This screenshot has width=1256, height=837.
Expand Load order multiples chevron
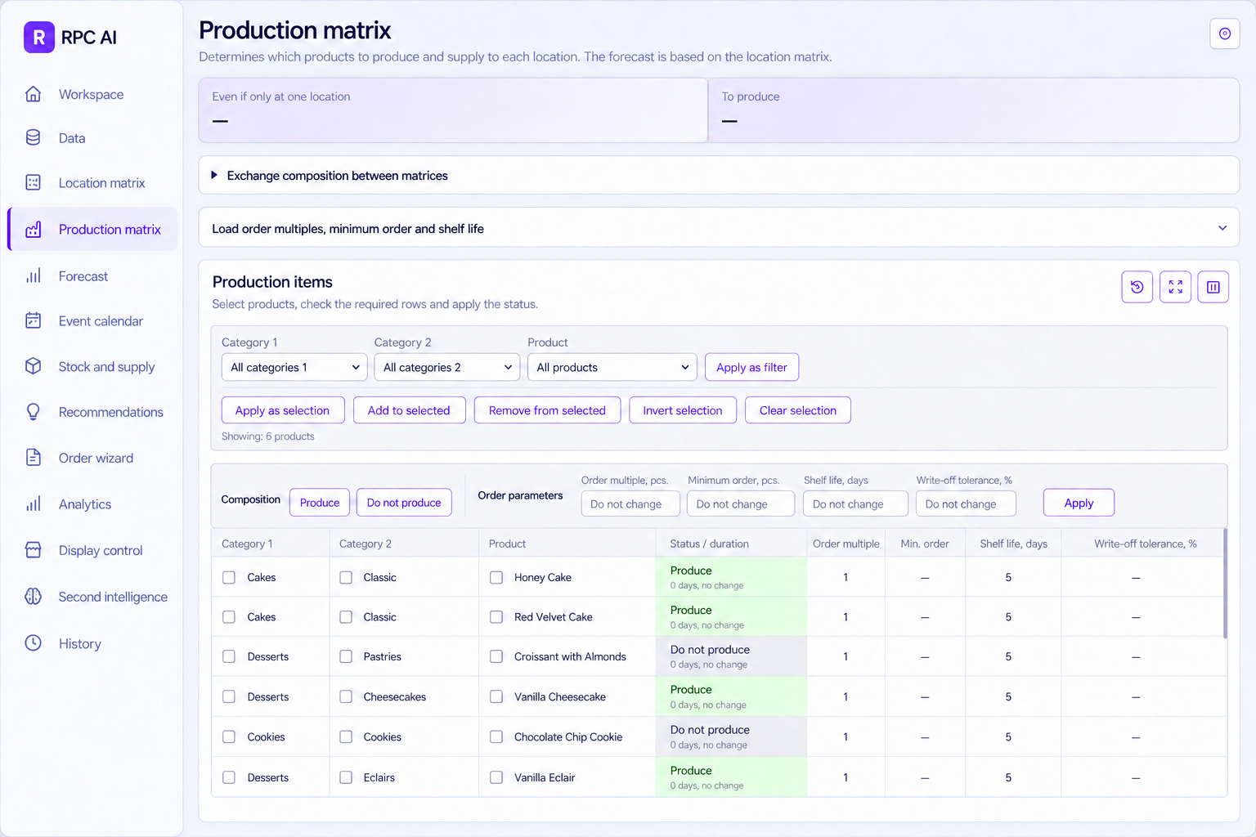pyautogui.click(x=1222, y=228)
